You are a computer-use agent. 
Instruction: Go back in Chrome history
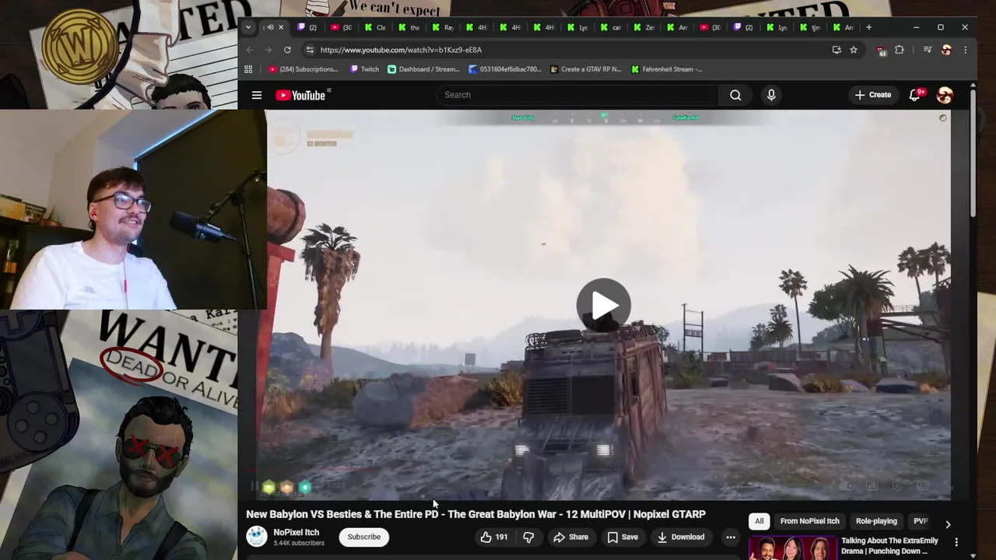pos(250,50)
